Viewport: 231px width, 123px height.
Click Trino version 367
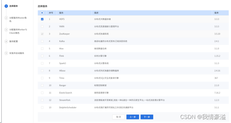coord(216,78)
